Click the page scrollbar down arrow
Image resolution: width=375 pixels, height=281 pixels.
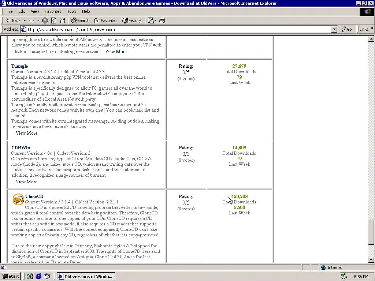(371, 260)
